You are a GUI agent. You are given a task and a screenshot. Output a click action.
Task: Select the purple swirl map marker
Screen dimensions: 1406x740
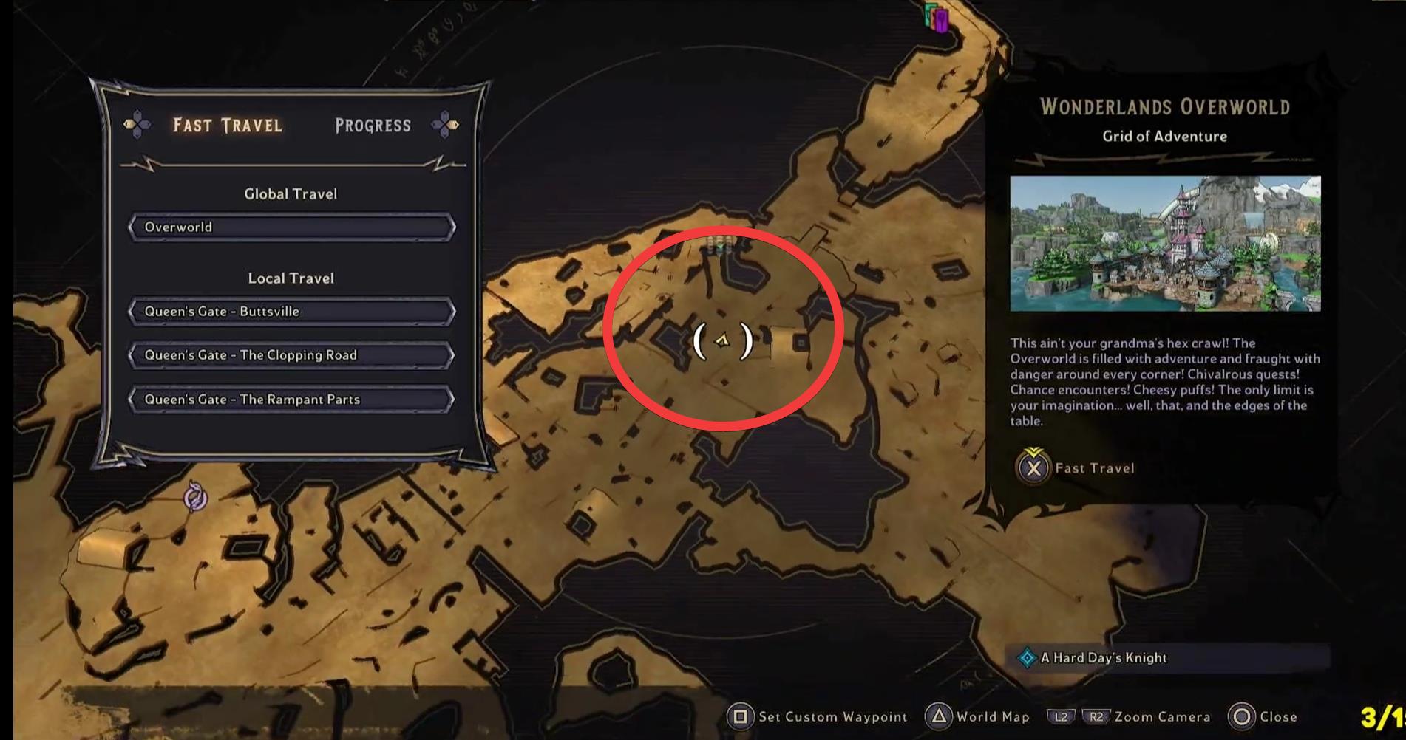(x=195, y=497)
